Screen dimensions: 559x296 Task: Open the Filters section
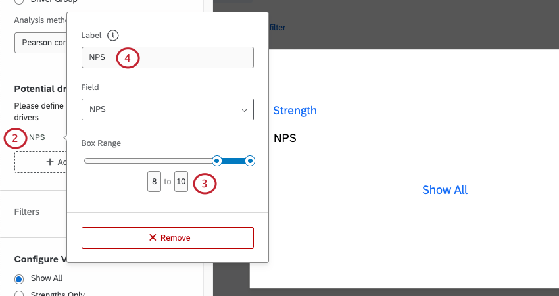[26, 212]
